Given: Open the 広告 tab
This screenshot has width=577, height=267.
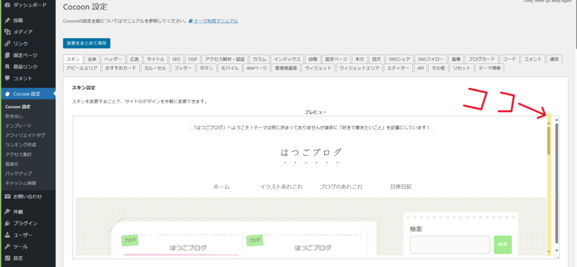Looking at the screenshot, I should click(134, 59).
